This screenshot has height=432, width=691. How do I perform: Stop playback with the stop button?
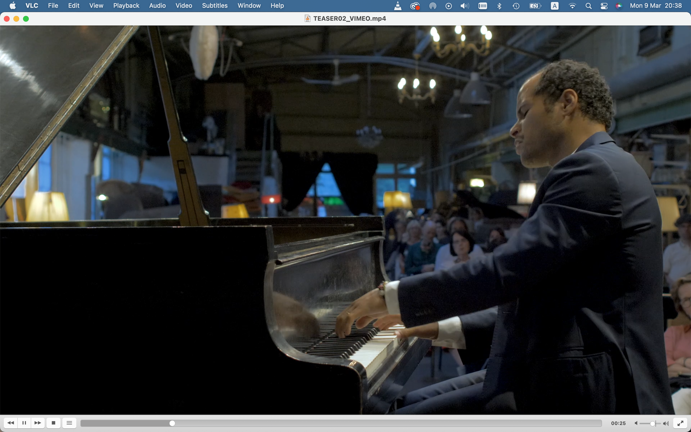coord(53,423)
